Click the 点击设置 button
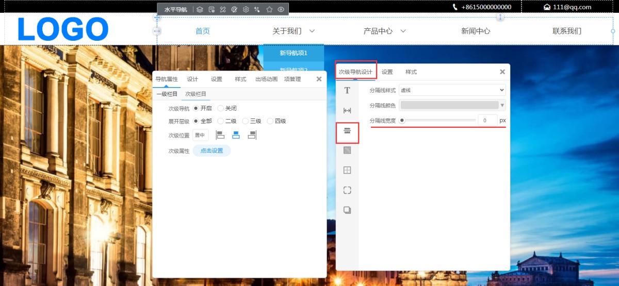Screen dimensions: 619x286 point(211,150)
